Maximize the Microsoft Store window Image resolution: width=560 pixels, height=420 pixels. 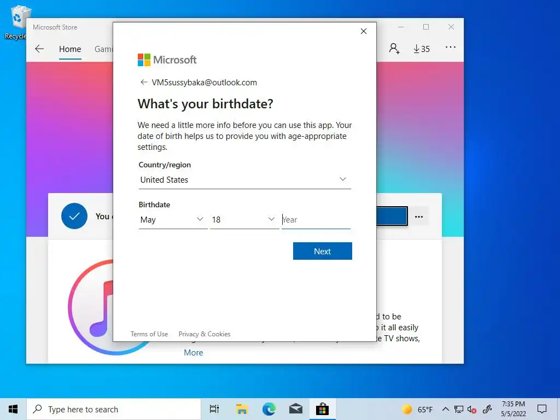tap(426, 27)
